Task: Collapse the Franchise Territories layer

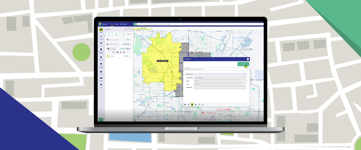Action: click(x=130, y=48)
